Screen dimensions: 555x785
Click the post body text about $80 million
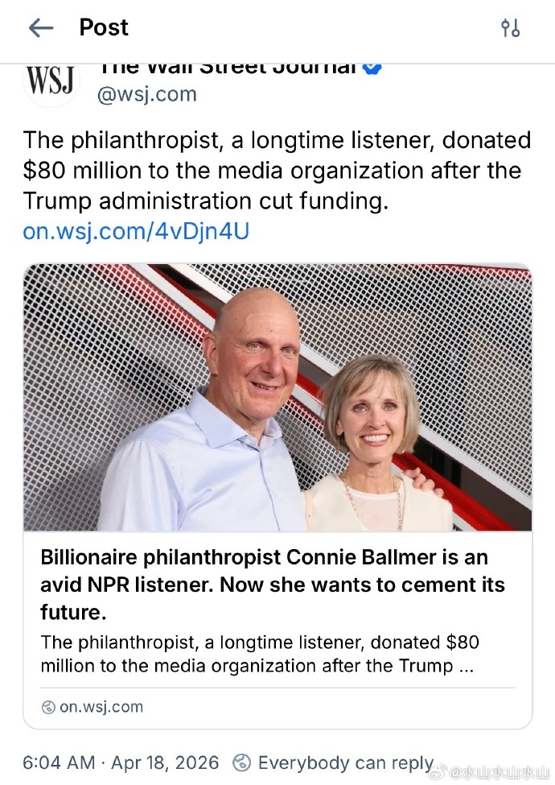pos(277,170)
